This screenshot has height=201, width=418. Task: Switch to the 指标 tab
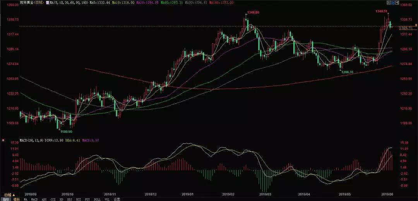click(6, 199)
